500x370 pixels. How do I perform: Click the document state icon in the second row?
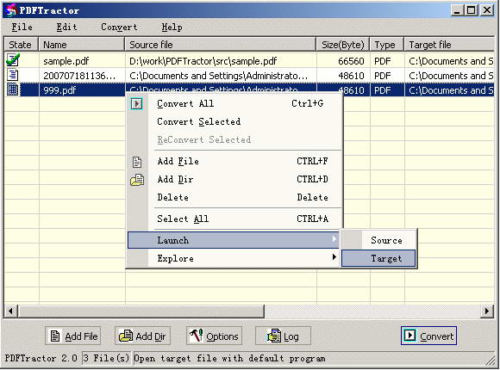[12, 75]
